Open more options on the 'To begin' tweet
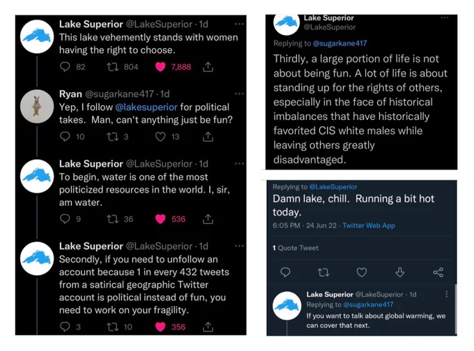Viewport: 474px width, 351px height. [x=239, y=164]
